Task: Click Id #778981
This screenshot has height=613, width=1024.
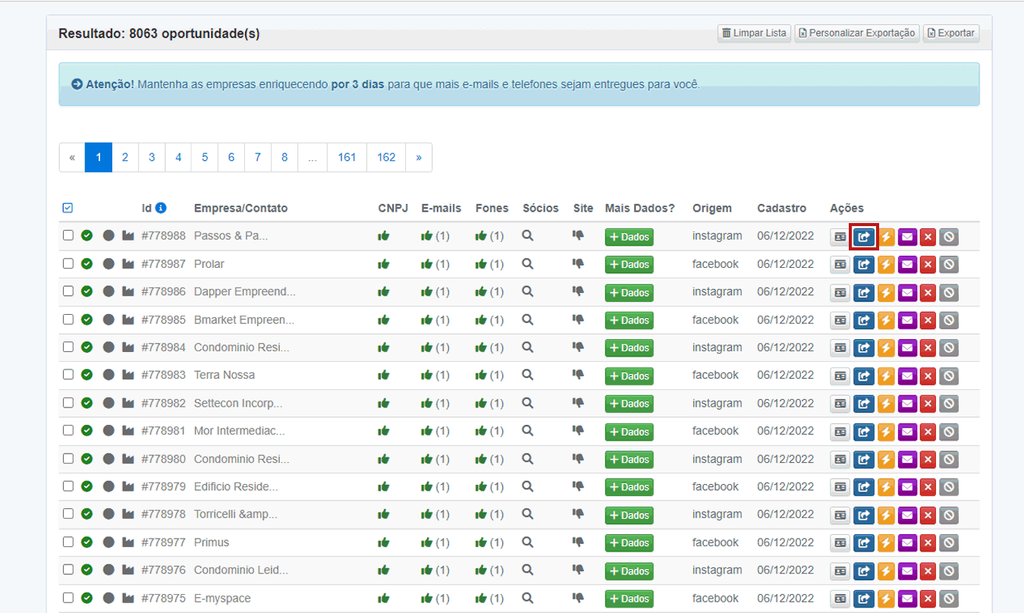Action: coord(163,431)
